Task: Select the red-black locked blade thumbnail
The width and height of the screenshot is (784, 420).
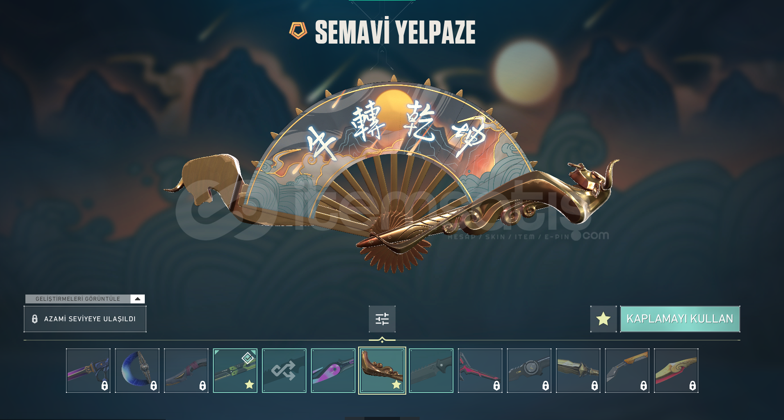Action: coord(480,371)
